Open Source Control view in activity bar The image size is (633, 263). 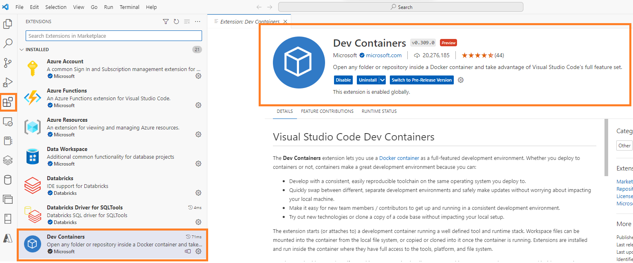click(8, 63)
